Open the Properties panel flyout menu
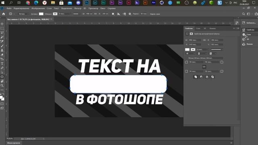The image size is (258, 145). click(x=238, y=29)
